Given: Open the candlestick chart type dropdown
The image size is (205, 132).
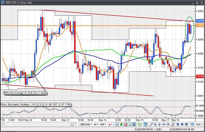Looking at the screenshot, I should pos(110,124).
